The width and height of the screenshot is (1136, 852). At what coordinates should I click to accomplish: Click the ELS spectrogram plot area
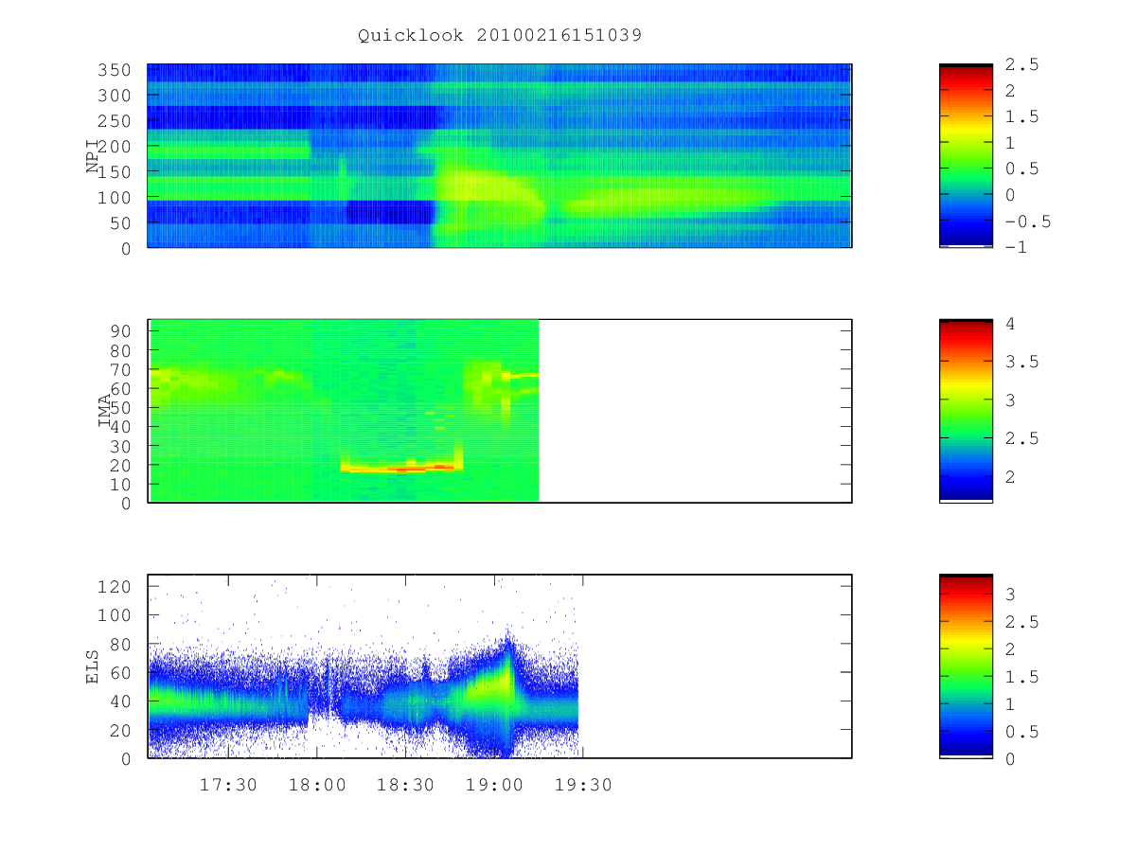500,666
